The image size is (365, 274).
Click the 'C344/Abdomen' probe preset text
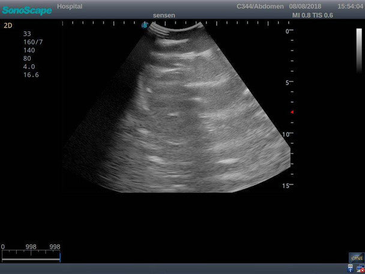click(260, 6)
